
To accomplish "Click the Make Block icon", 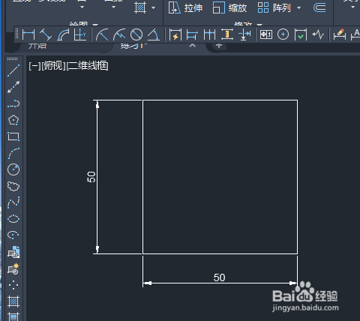I will pyautogui.click(x=13, y=269).
